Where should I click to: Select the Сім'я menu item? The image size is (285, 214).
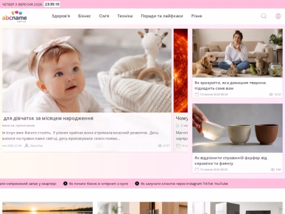pyautogui.click(x=104, y=16)
